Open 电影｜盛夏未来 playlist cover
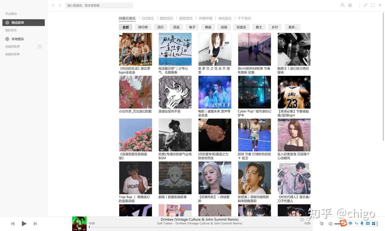This screenshot has height=231, width=385. pos(215,92)
